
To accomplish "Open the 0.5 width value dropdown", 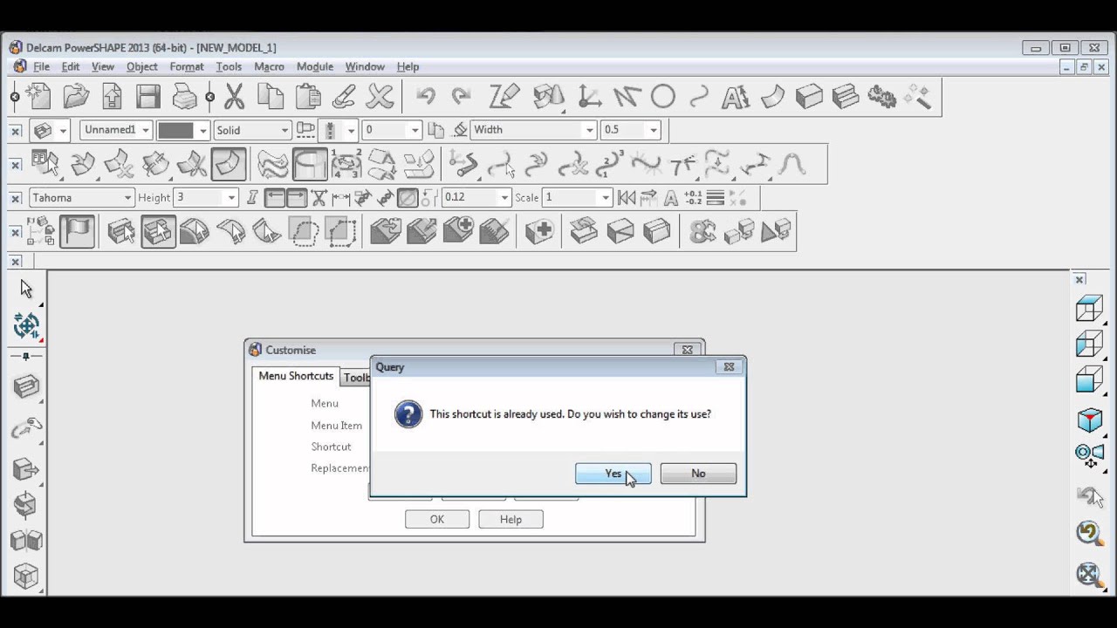I will click(653, 130).
